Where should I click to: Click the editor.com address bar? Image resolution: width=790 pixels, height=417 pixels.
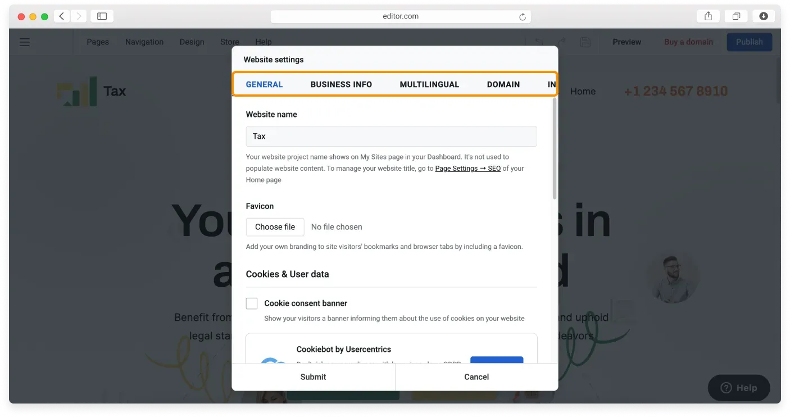pos(401,16)
